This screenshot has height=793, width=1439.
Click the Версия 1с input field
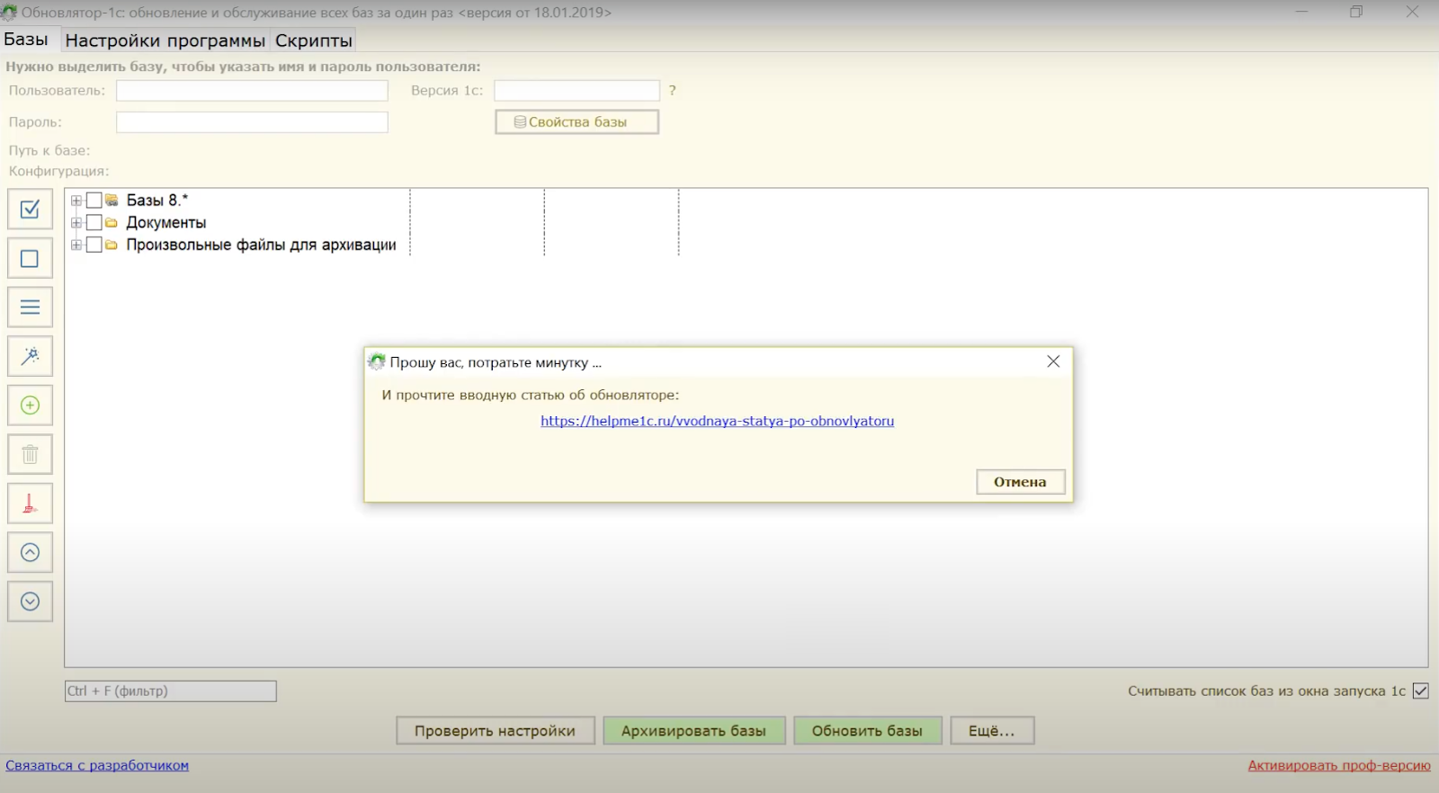[x=576, y=91]
